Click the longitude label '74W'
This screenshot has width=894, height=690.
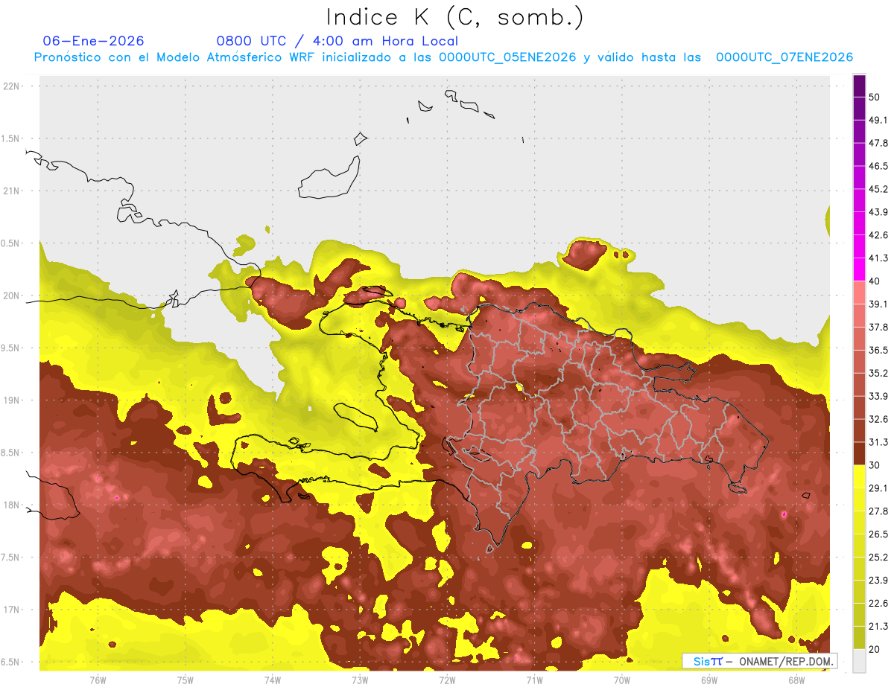tap(273, 680)
